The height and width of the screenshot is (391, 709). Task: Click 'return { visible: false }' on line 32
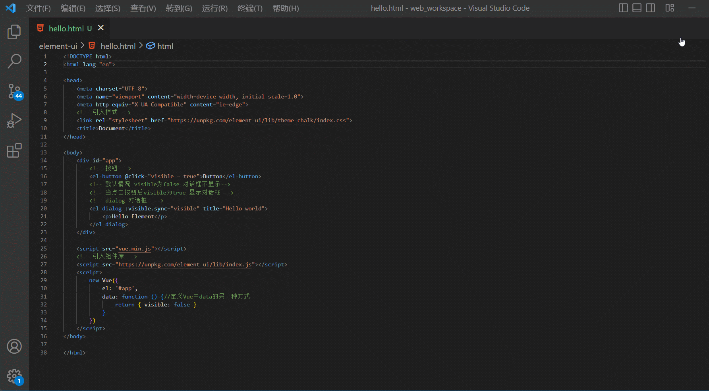click(156, 304)
